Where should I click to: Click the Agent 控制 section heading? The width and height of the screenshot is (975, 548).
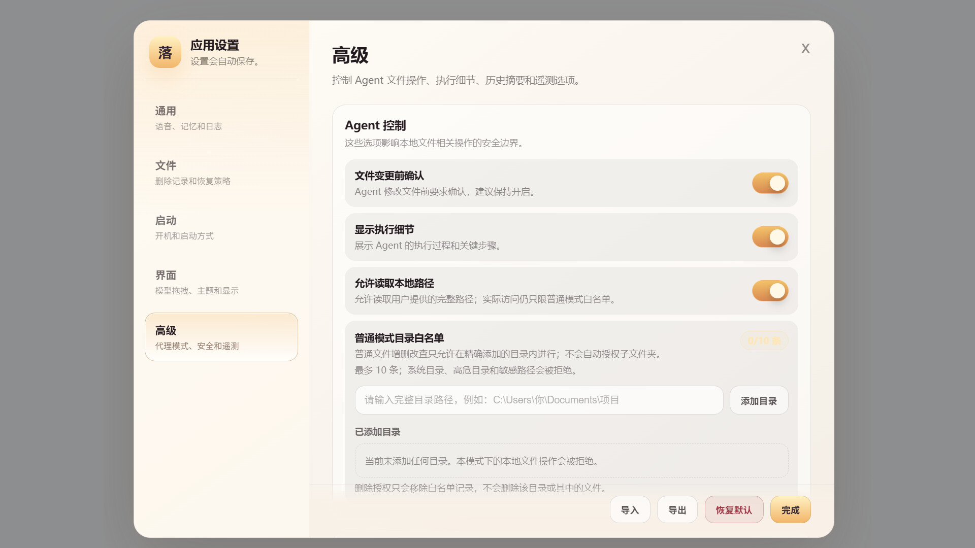pos(375,125)
